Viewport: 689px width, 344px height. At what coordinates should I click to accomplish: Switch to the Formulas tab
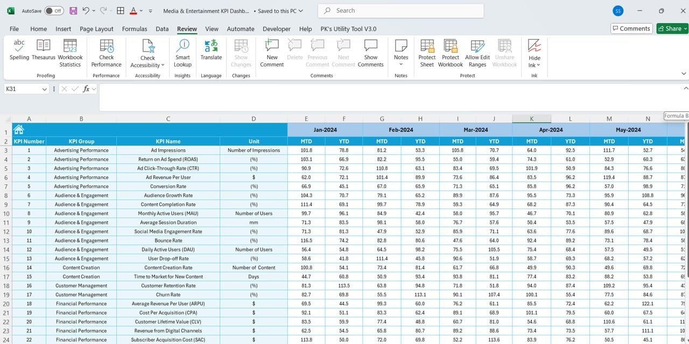click(x=135, y=29)
